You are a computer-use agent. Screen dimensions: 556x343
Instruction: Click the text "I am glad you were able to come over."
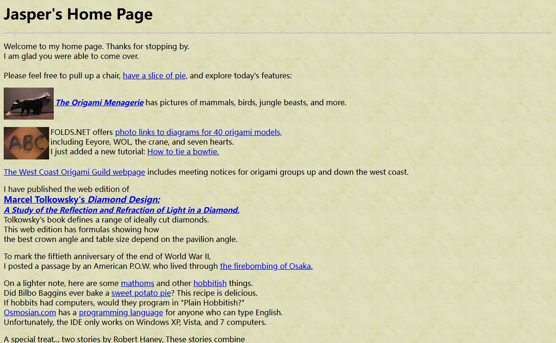tap(71, 56)
